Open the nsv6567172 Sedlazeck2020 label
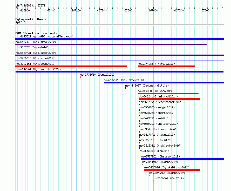The height and width of the screenshot is (191, 231). [36, 42]
